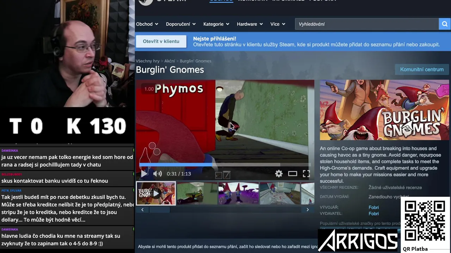Click the QR Platba code overlay
The image size is (451, 253).
[x=425, y=221]
